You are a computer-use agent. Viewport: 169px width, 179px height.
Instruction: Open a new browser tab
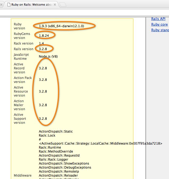63,5
